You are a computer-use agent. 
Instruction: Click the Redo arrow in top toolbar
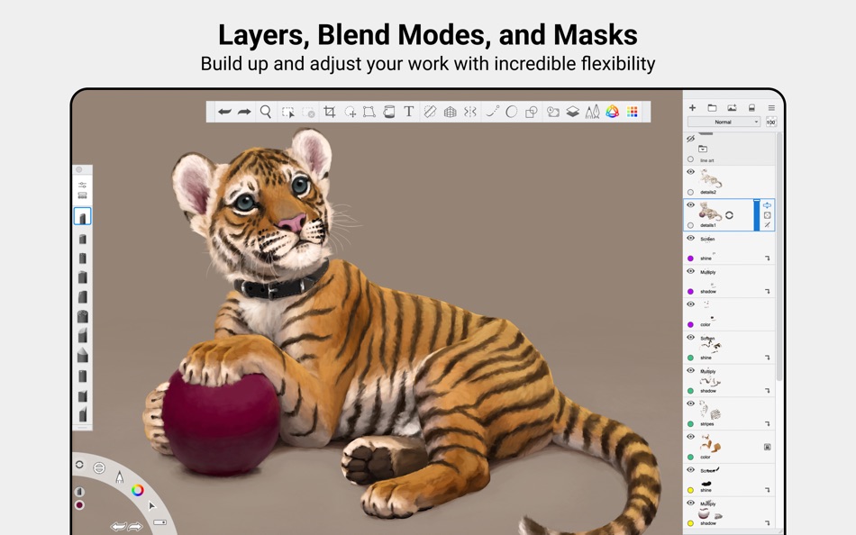pyautogui.click(x=244, y=112)
